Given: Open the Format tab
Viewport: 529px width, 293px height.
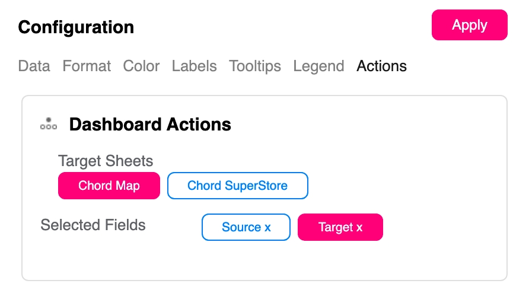Looking at the screenshot, I should click(87, 66).
